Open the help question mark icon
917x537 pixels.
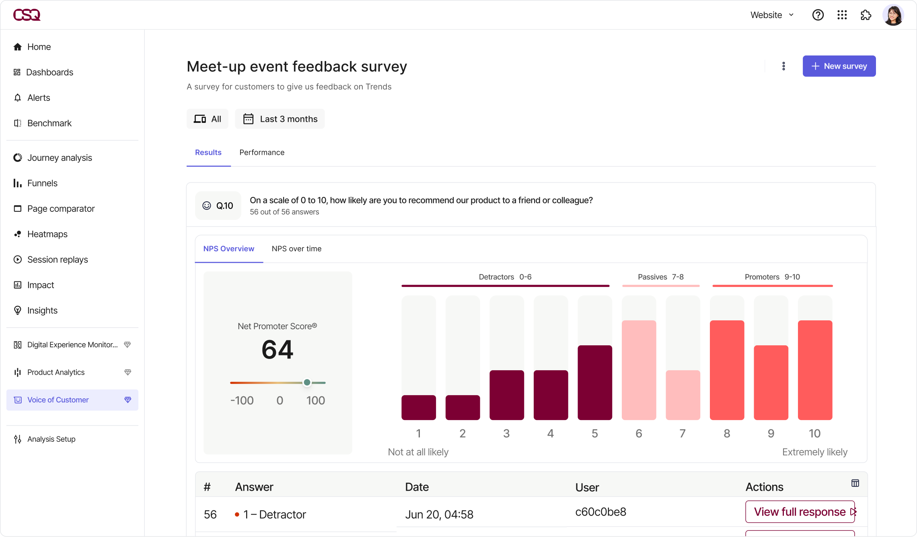tap(818, 14)
